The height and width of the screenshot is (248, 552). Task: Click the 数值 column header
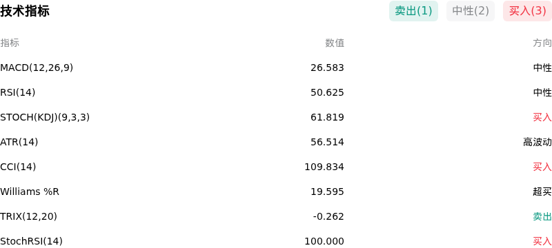(x=335, y=43)
